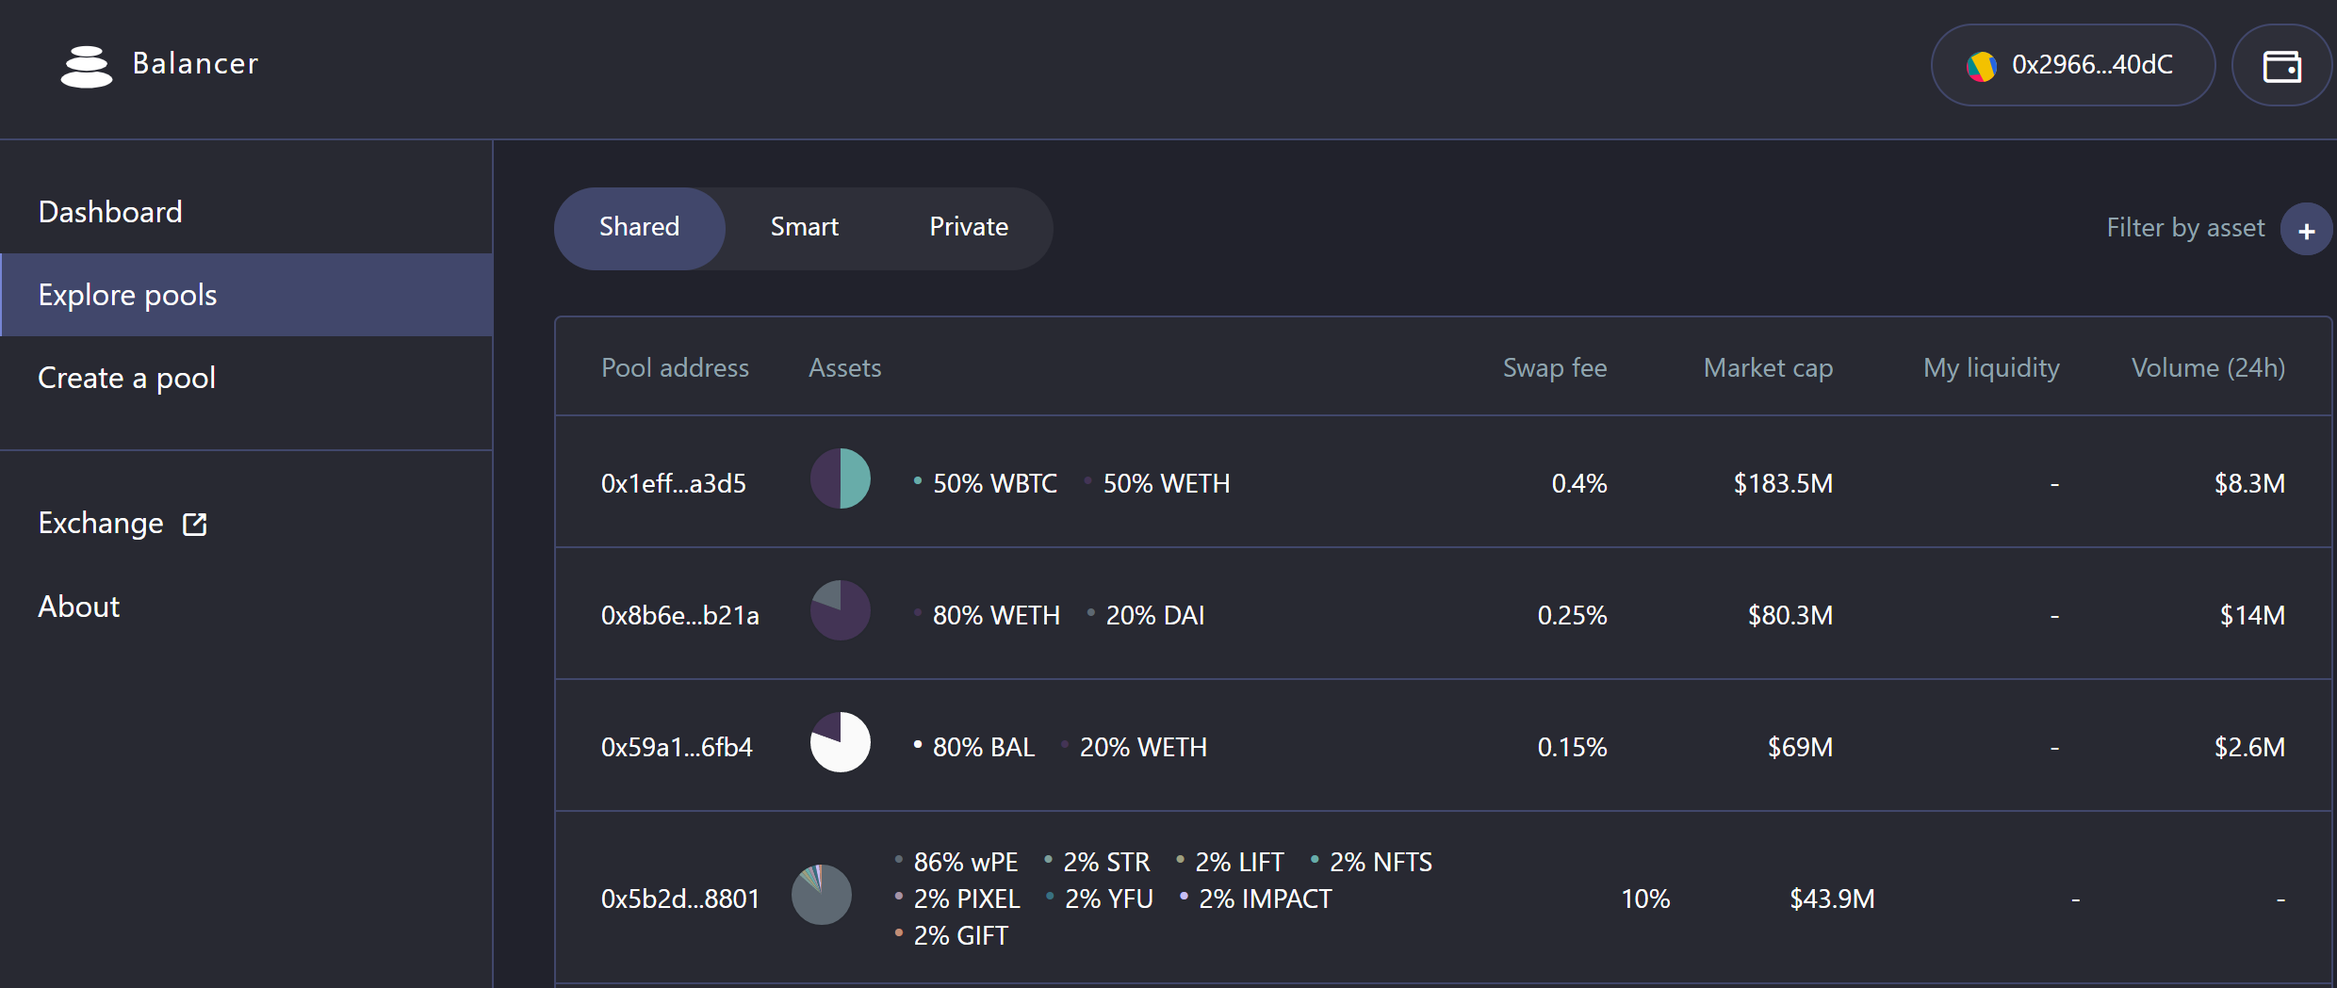Open pool 0x59a1...6fb4
The image size is (2337, 988).
tap(677, 747)
